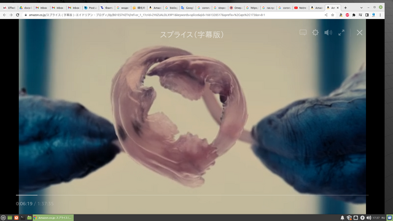Launch the orange Firefox launcher
393x221 pixels.
coord(17,218)
